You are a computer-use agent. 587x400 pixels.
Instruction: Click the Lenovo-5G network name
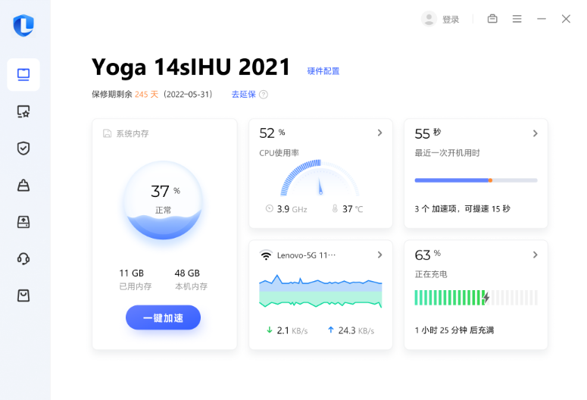pyautogui.click(x=306, y=255)
